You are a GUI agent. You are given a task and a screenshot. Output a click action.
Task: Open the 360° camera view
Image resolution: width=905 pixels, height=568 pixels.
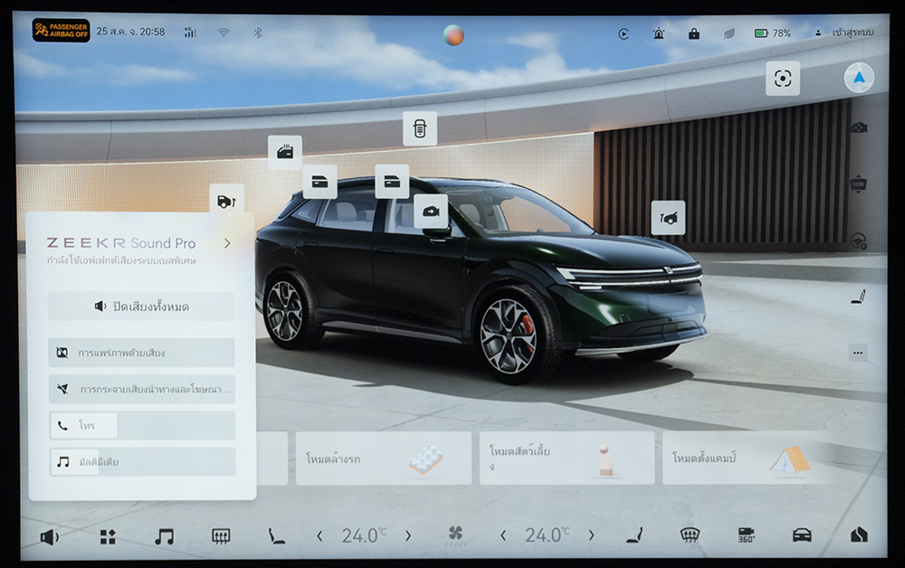click(x=746, y=535)
